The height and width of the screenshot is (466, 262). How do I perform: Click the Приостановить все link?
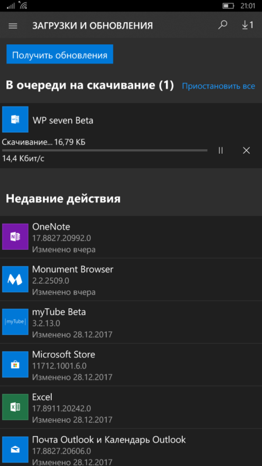pyautogui.click(x=218, y=86)
